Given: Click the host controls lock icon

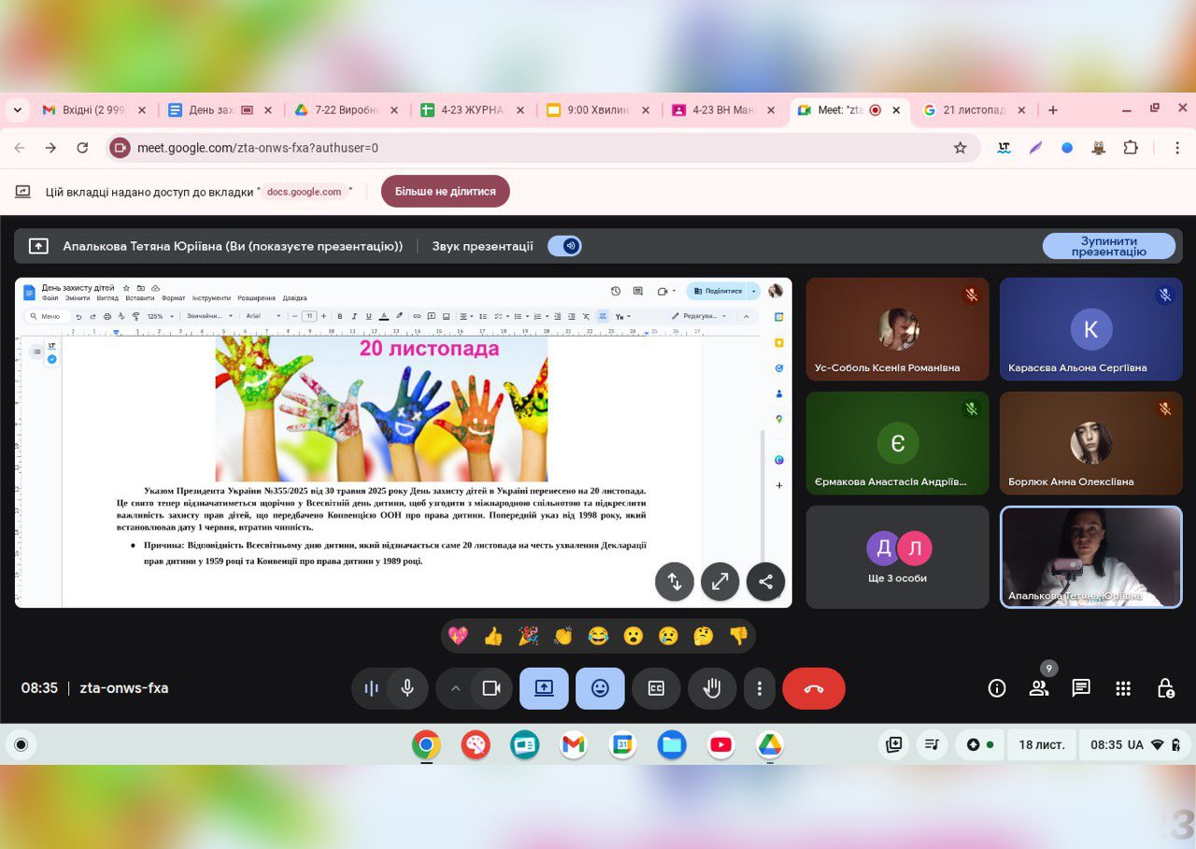Looking at the screenshot, I should [1165, 689].
